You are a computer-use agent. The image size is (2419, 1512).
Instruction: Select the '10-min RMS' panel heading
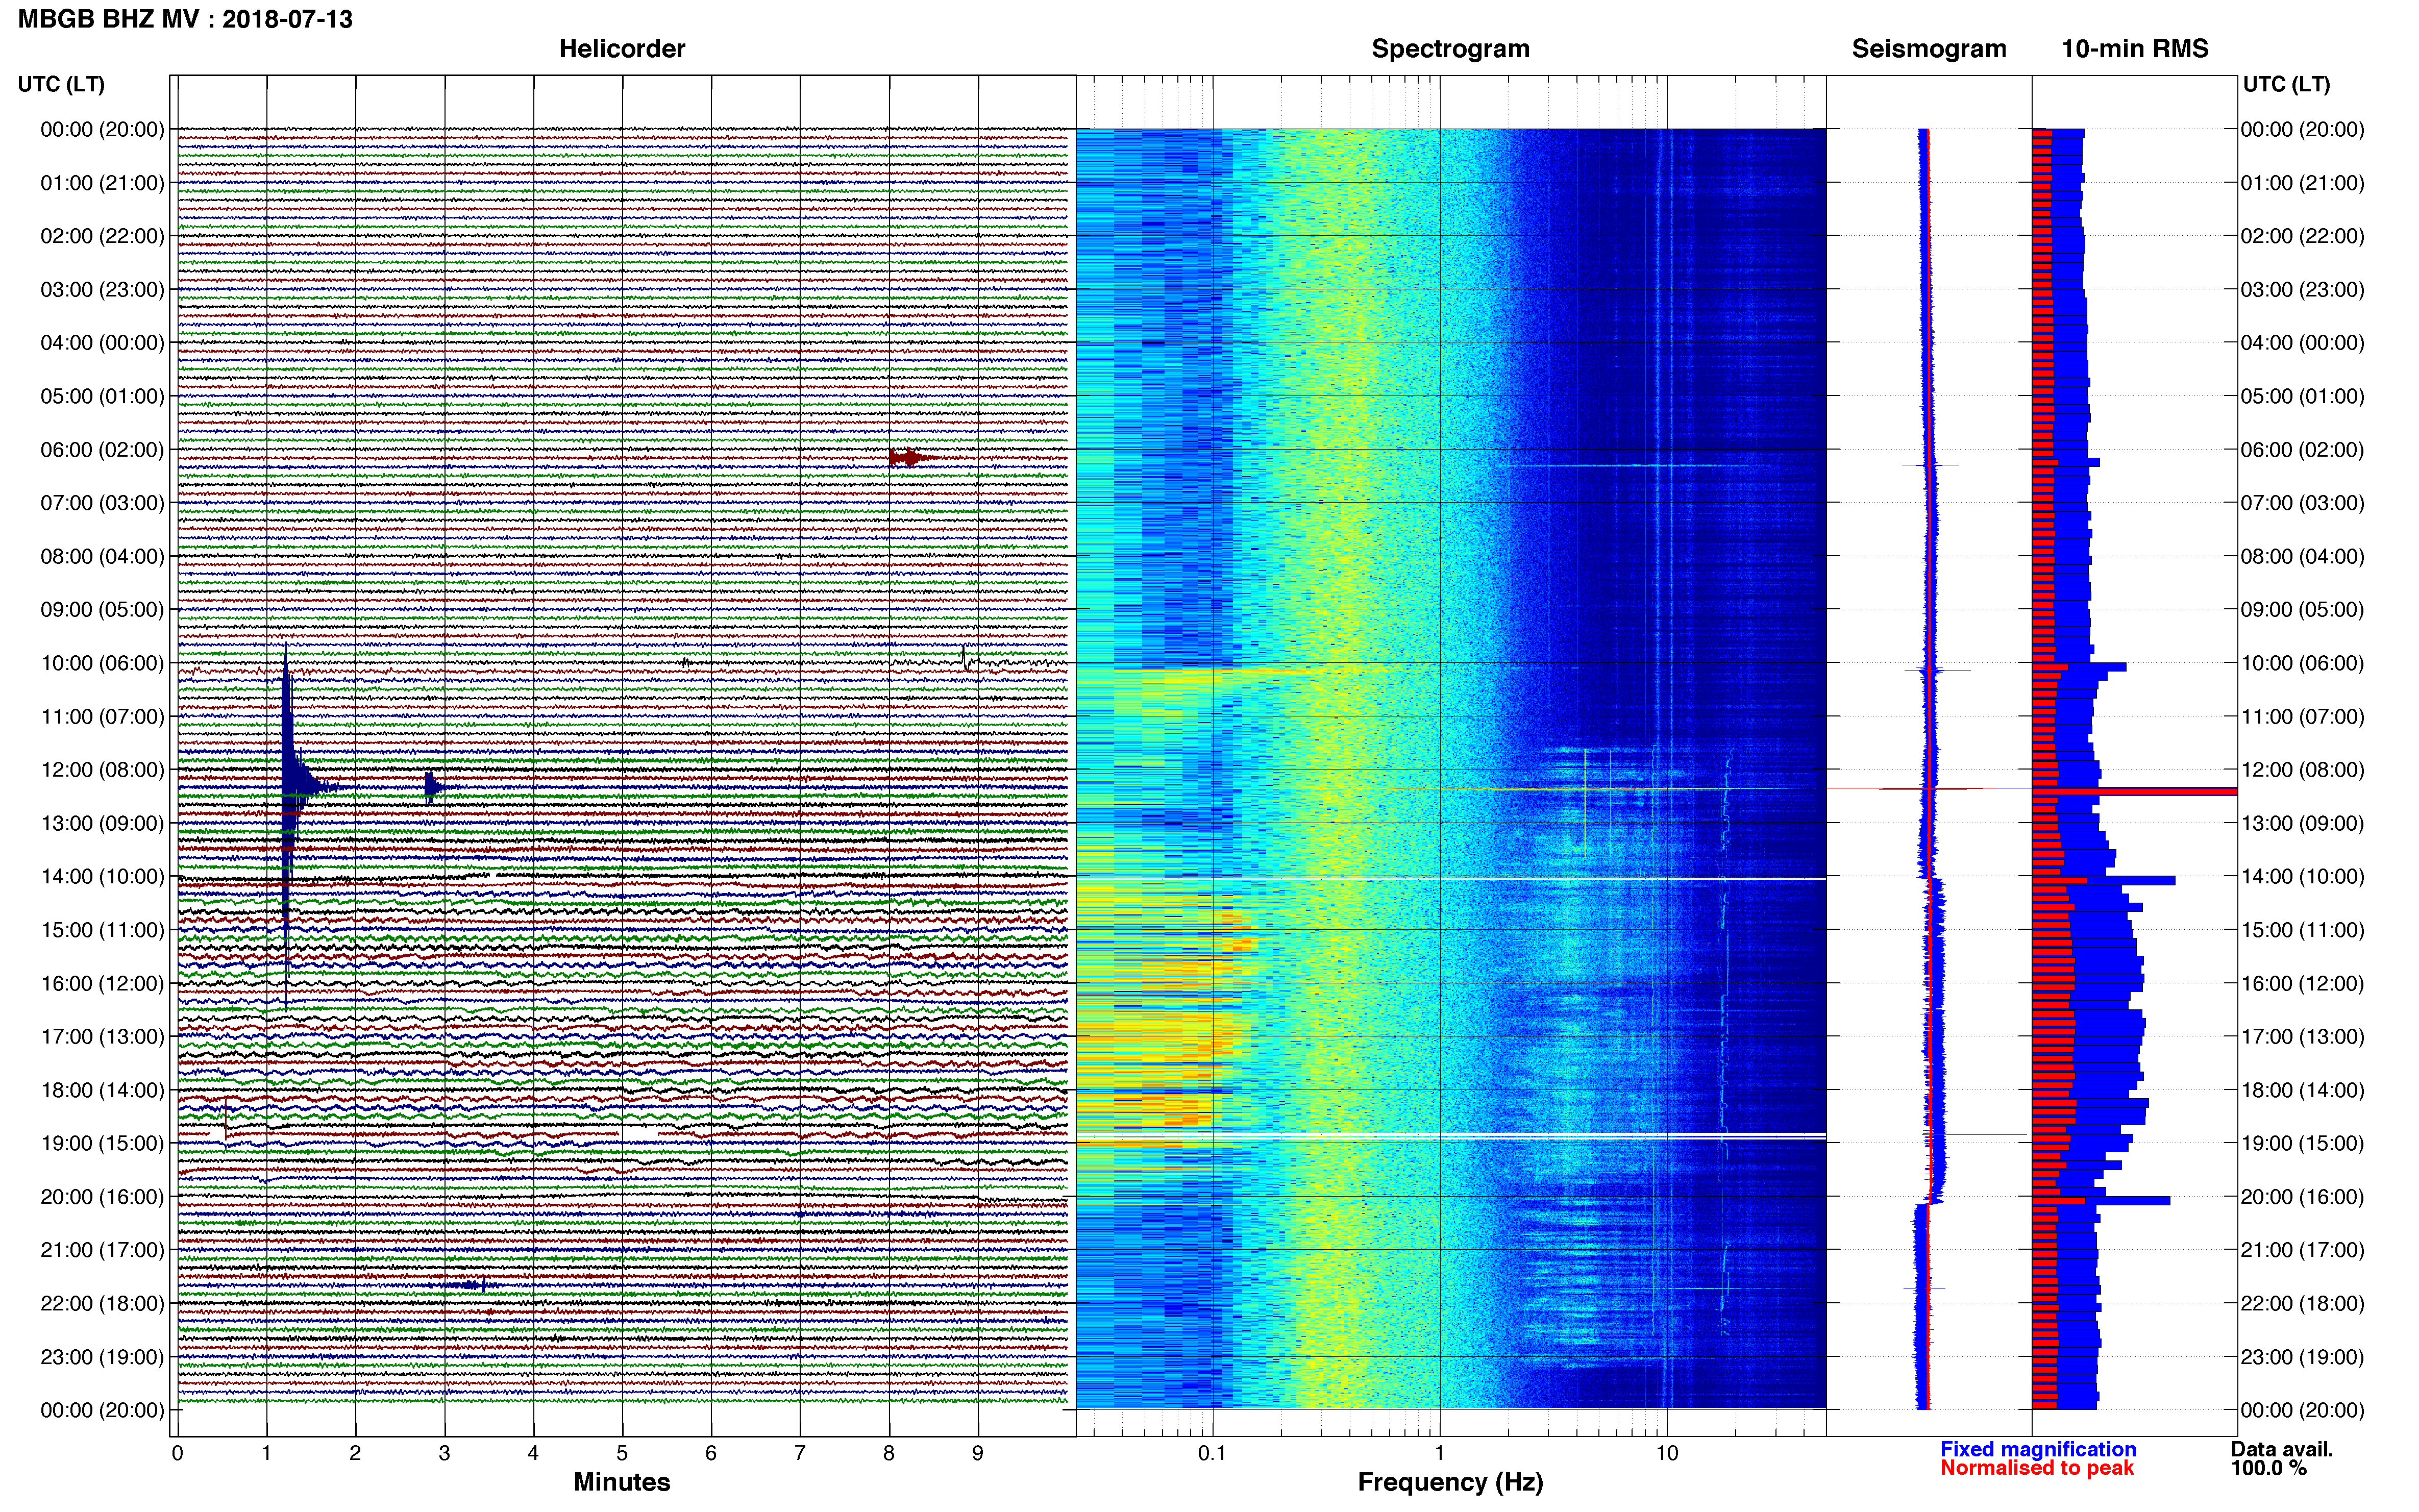(2135, 49)
